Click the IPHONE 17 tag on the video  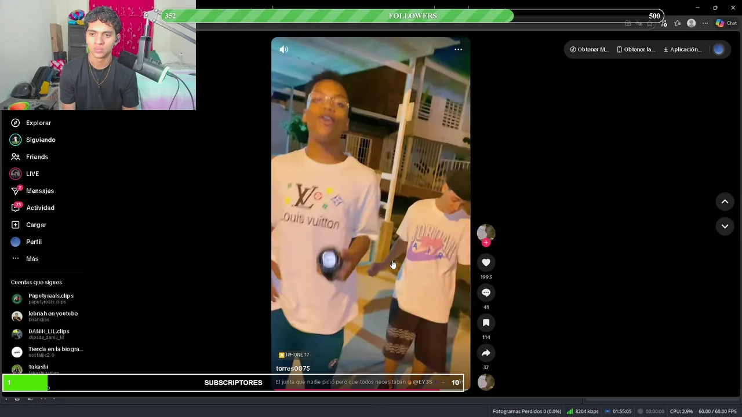294,355
